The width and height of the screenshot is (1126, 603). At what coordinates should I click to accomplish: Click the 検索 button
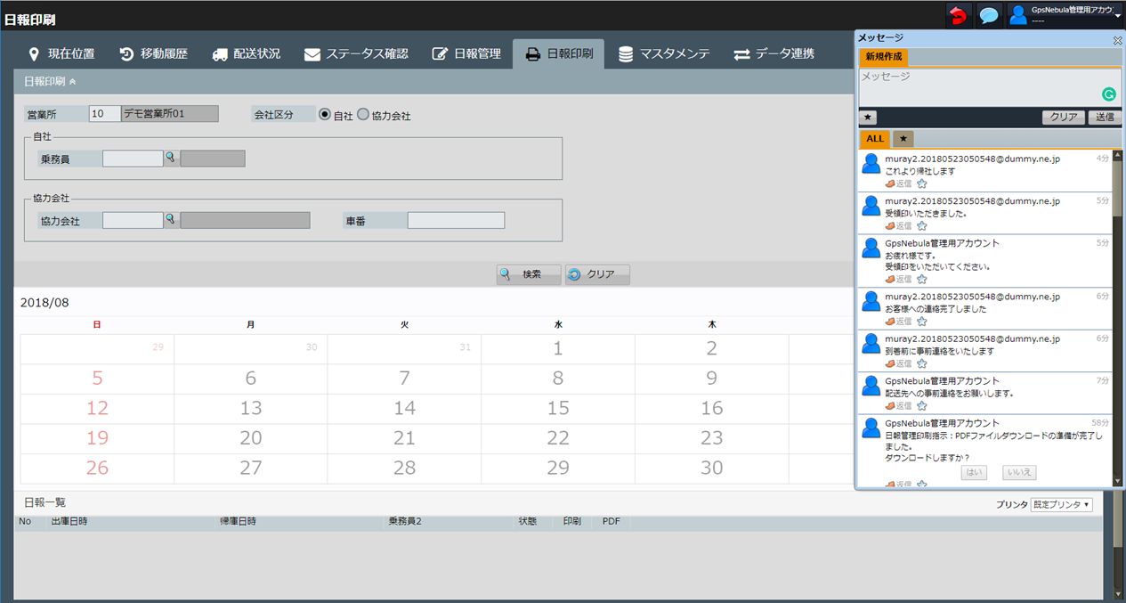(x=529, y=274)
